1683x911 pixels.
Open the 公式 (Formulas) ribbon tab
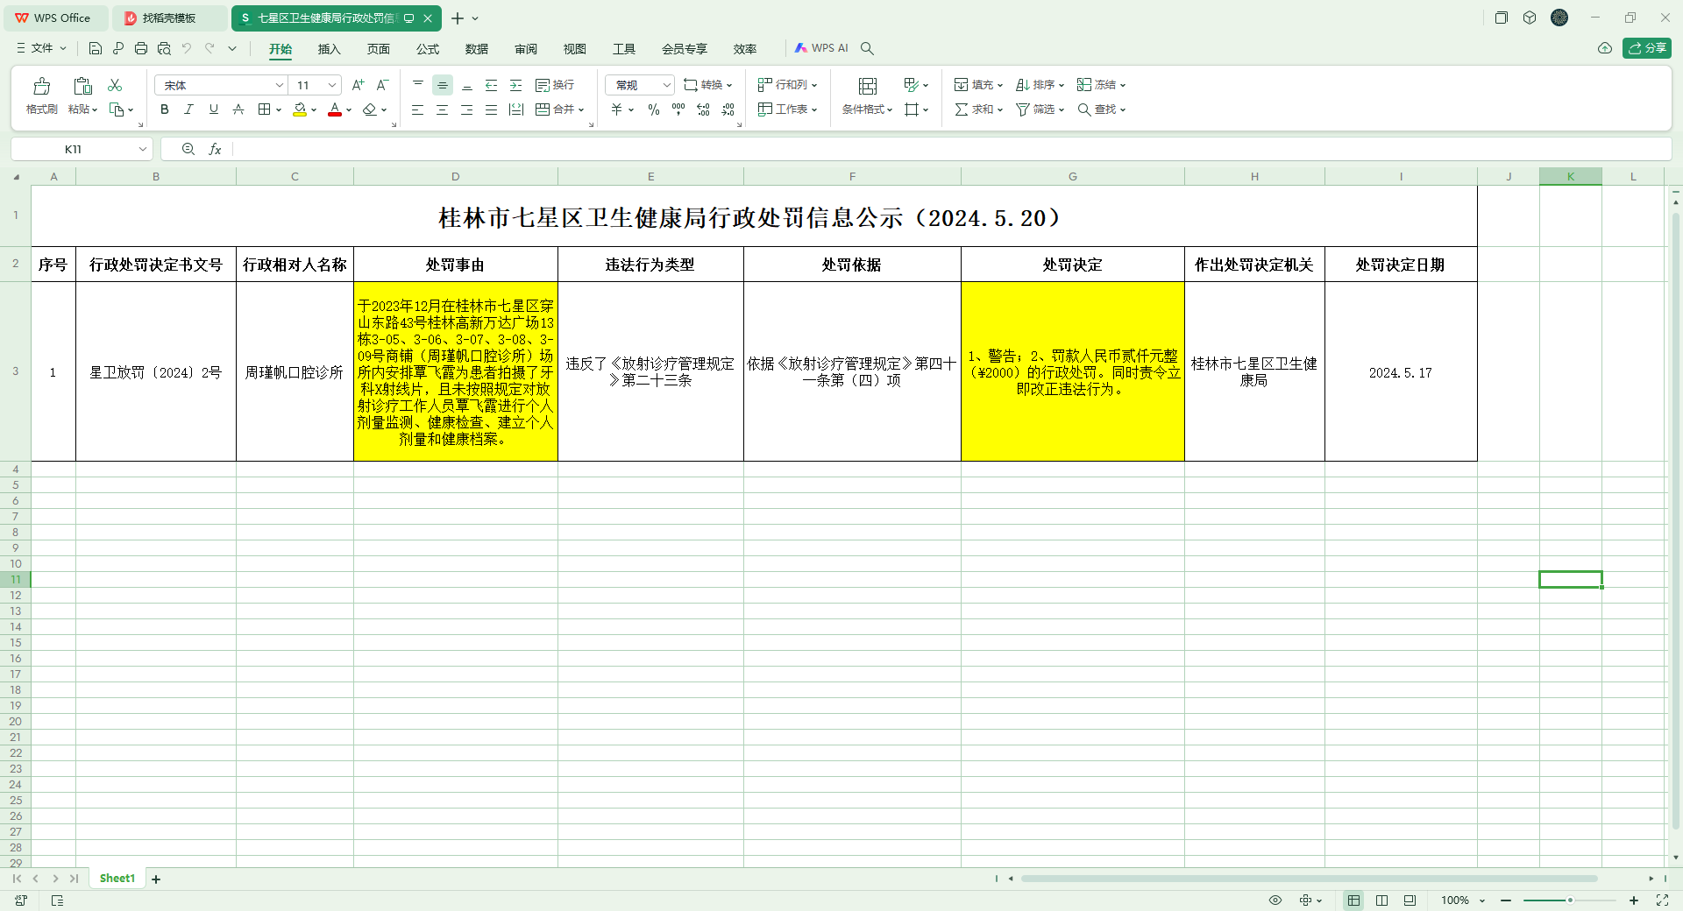(428, 49)
